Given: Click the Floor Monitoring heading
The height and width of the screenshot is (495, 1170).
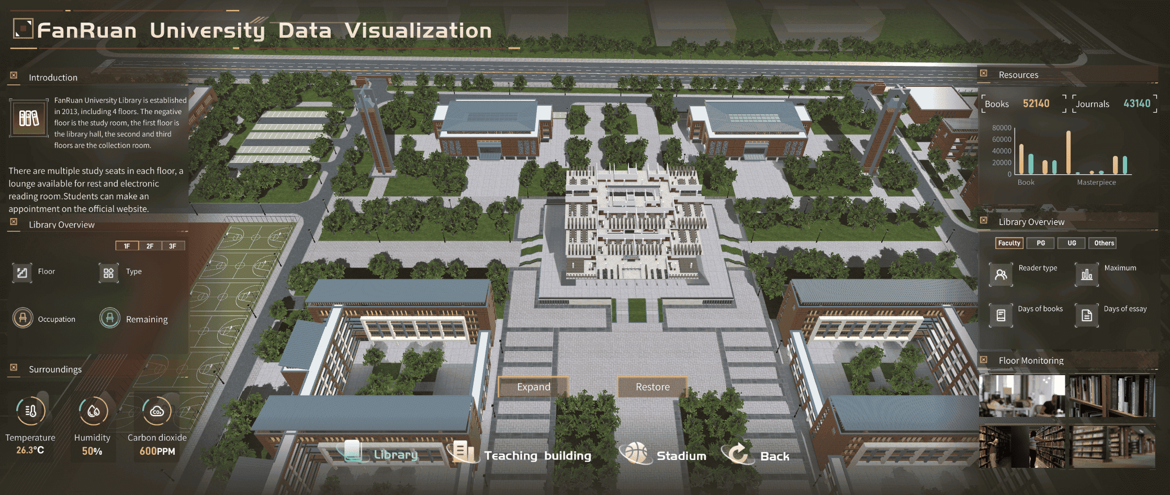Looking at the screenshot, I should pyautogui.click(x=1031, y=361).
